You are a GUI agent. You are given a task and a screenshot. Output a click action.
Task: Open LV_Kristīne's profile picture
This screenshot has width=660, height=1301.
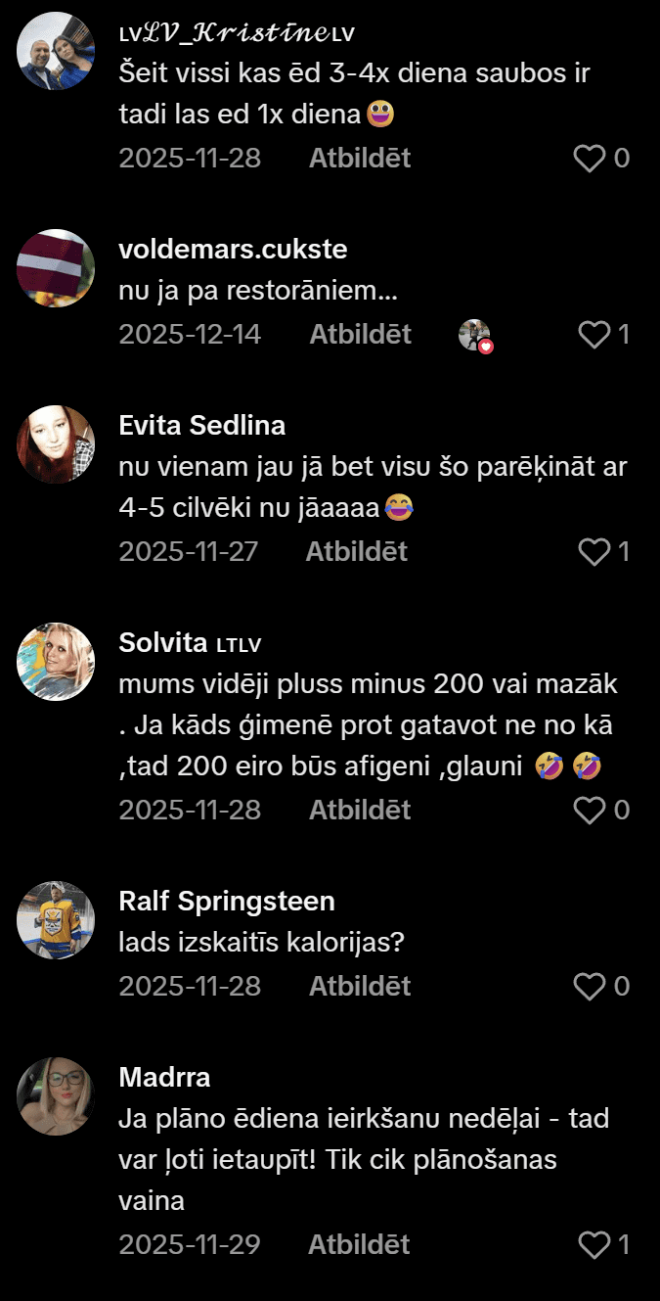click(57, 51)
